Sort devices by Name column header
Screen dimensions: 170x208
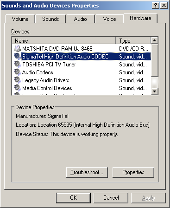[64, 41]
